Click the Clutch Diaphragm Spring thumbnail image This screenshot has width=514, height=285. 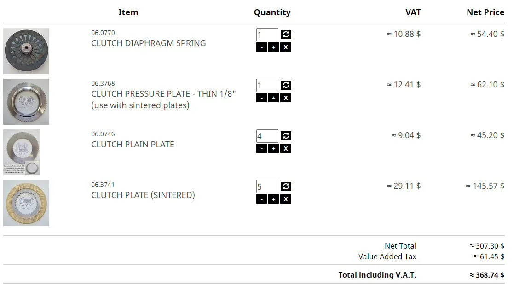pos(26,51)
